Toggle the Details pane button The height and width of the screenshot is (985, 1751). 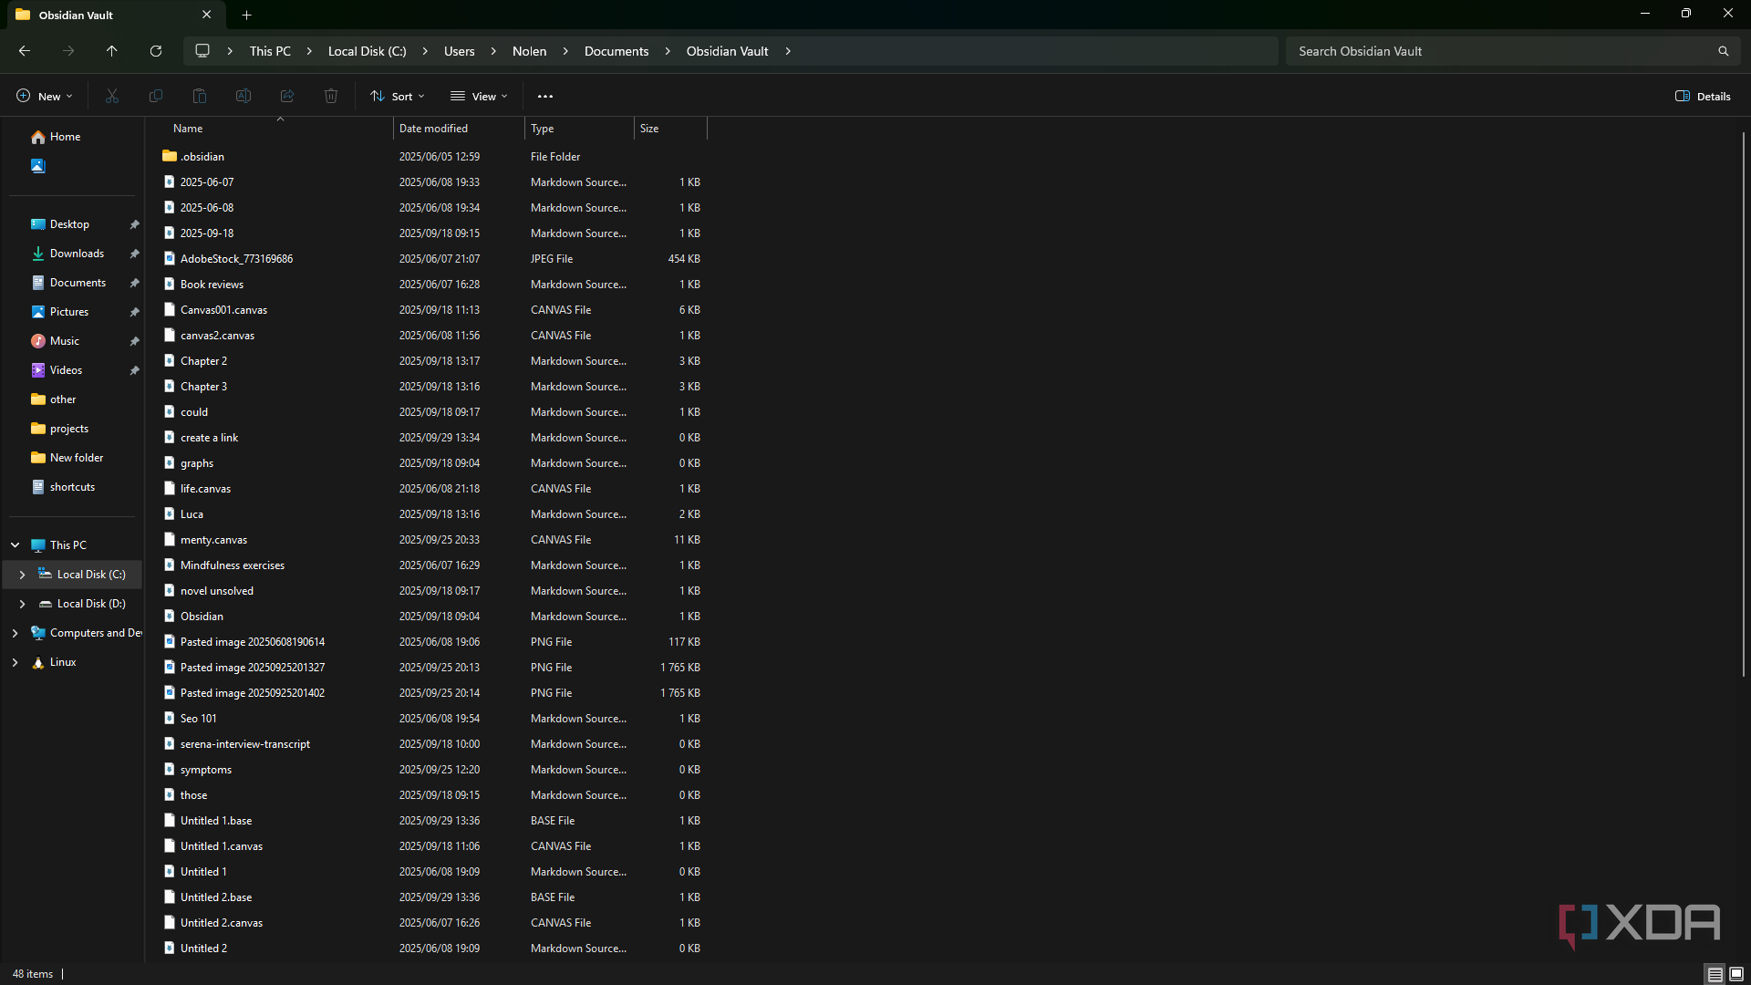[1703, 96]
